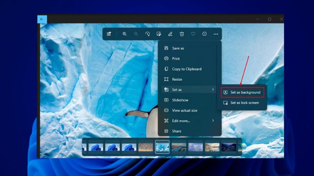The width and height of the screenshot is (314, 176).
Task: Open the edit image icon in toolbar
Action: [x=159, y=34]
